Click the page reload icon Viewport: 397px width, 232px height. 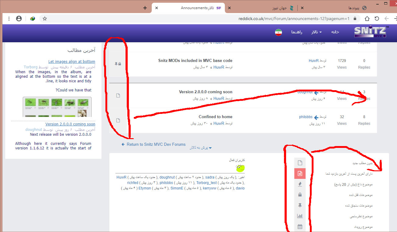377,19
